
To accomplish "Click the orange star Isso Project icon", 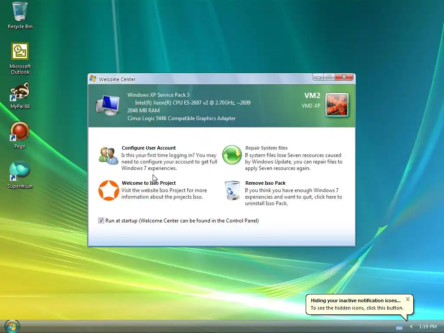I will pos(108,190).
